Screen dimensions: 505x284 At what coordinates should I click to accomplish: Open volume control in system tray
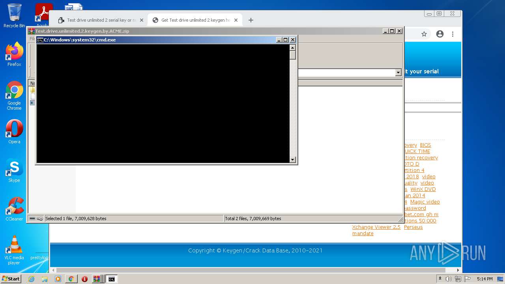tap(449, 279)
